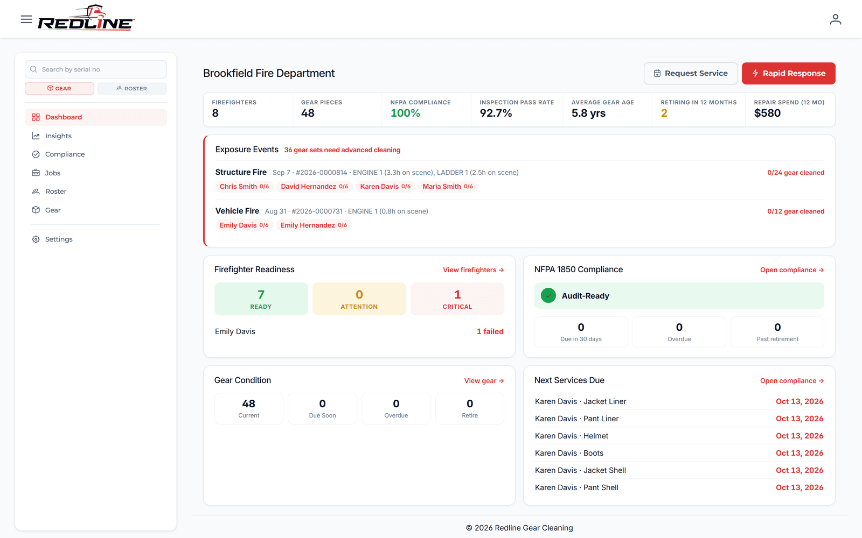Click the Rapid Response button

[x=789, y=73]
